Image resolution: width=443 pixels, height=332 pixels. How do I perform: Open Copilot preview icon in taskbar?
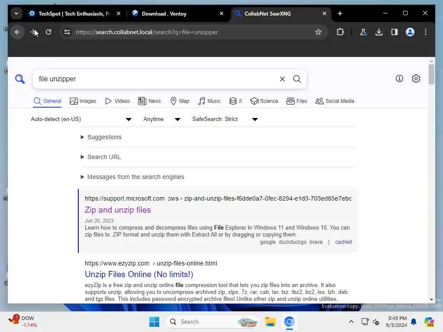429,322
